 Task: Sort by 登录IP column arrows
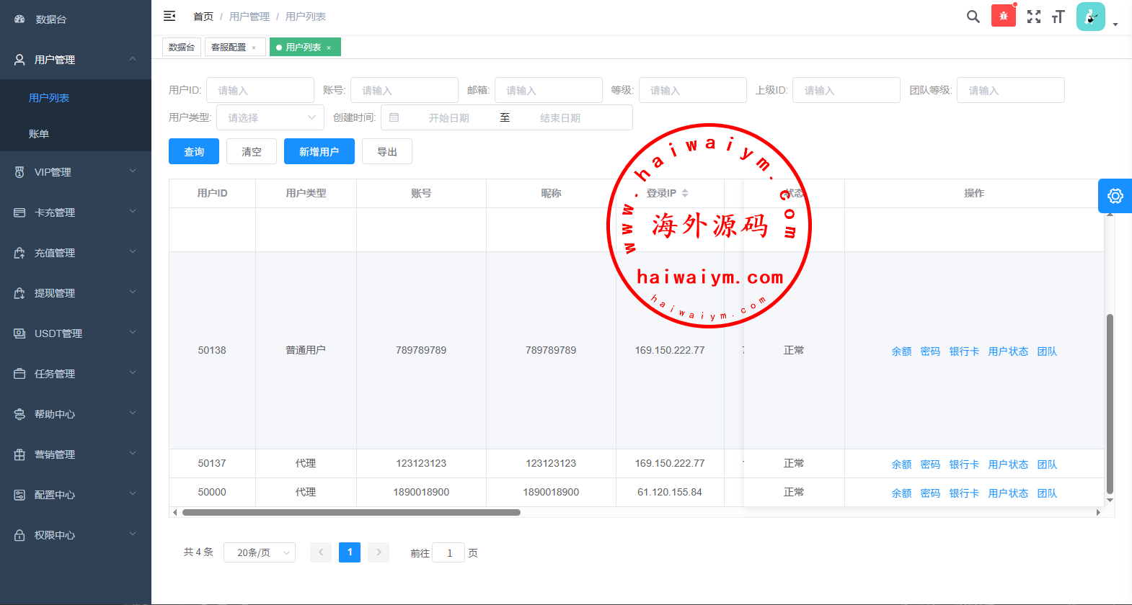(685, 193)
